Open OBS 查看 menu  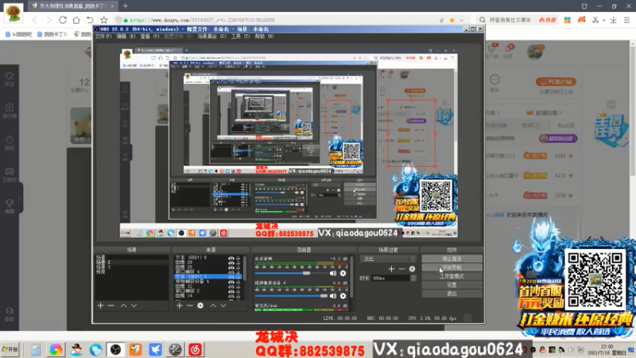pyautogui.click(x=150, y=36)
